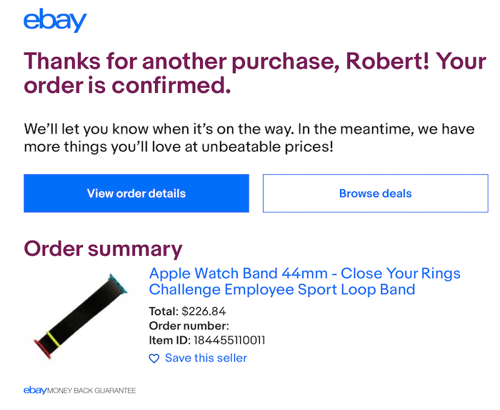Click the "Total:" label

pyautogui.click(x=164, y=311)
